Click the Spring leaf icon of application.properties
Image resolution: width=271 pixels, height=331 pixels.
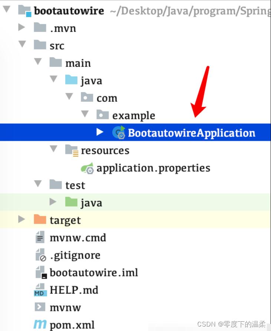click(x=87, y=168)
